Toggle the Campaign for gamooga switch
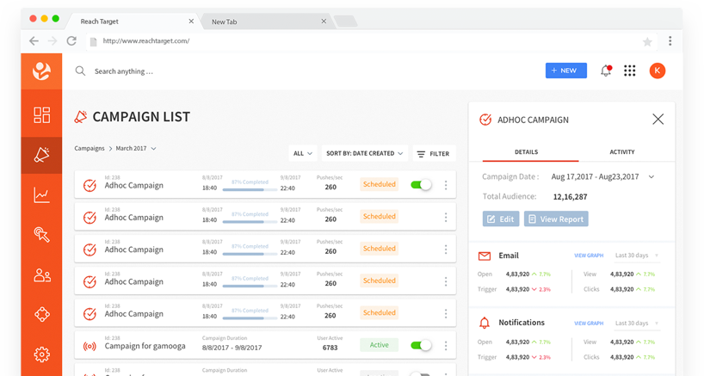The image size is (704, 376). click(x=421, y=345)
